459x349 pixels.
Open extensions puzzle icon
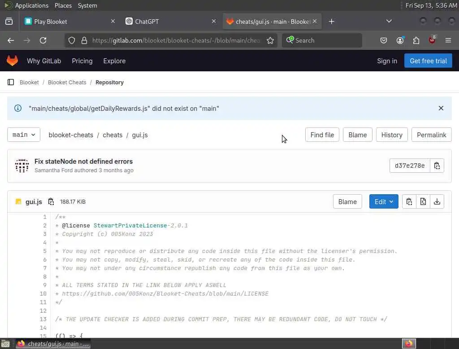(x=416, y=40)
